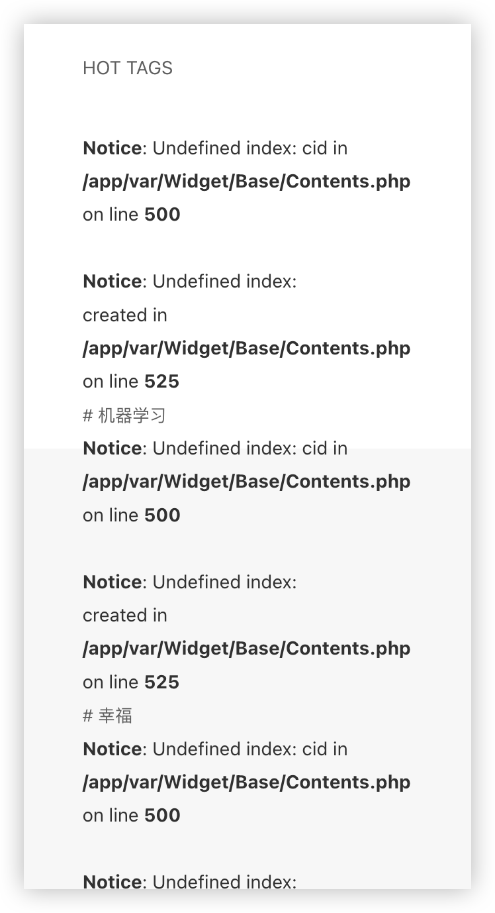Image resolution: width=495 pixels, height=913 pixels.
Task: Click 'Notice: Undefined index: cid in' directly below 机器学习 tag
Action: 215,449
